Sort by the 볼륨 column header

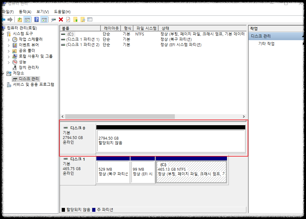coord(80,28)
